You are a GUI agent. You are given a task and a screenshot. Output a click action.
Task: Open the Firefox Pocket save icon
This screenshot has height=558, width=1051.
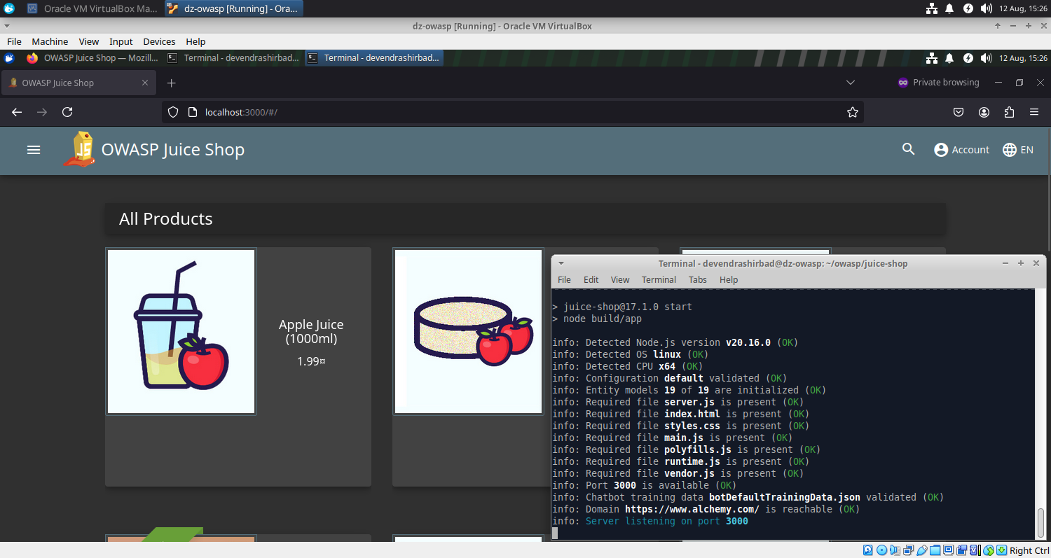[x=959, y=112]
